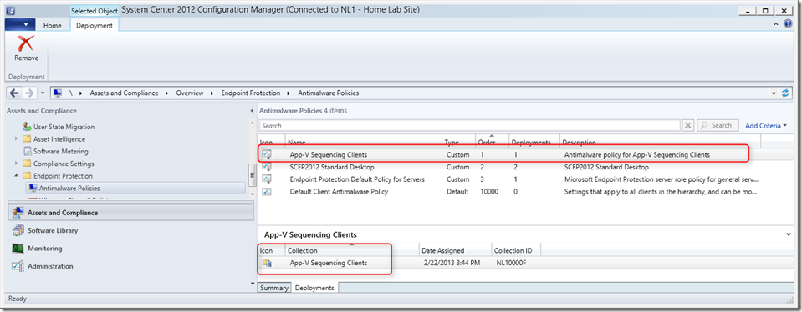
Task: Select Software Metering tree node
Action: [61, 152]
